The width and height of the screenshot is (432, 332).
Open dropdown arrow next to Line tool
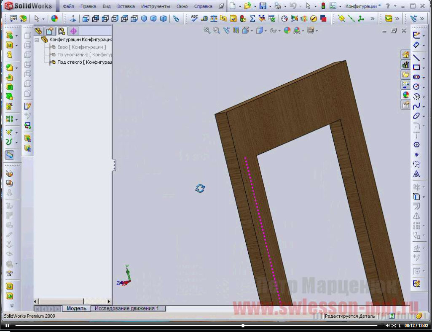[424, 58]
